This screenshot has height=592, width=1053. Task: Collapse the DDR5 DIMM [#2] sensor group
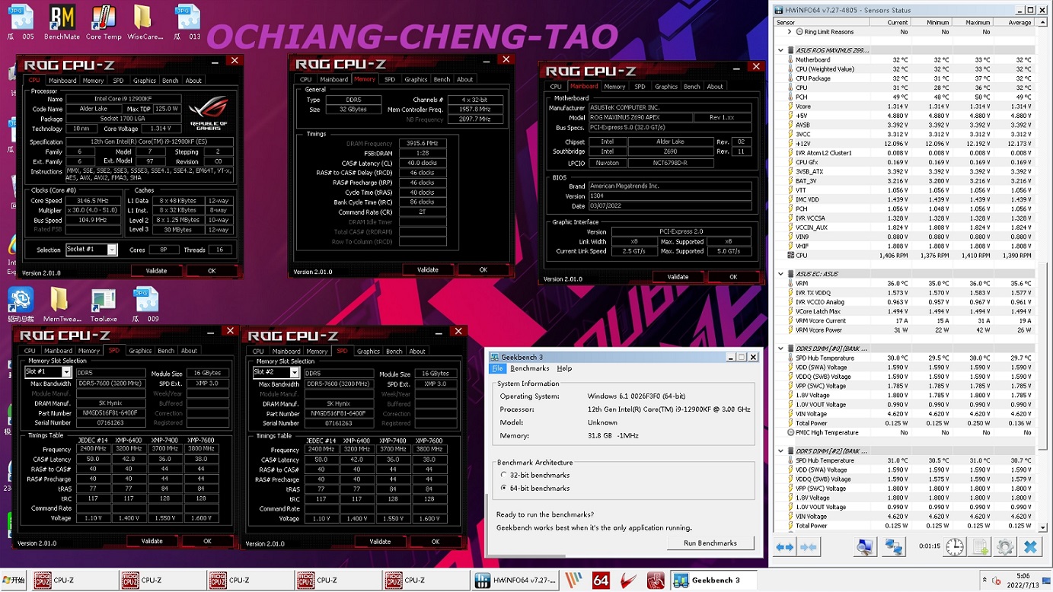tap(780, 451)
